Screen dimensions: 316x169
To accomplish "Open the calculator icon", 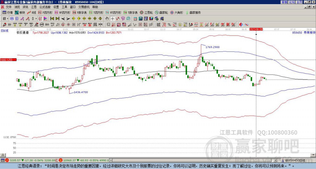I will 140,19.
